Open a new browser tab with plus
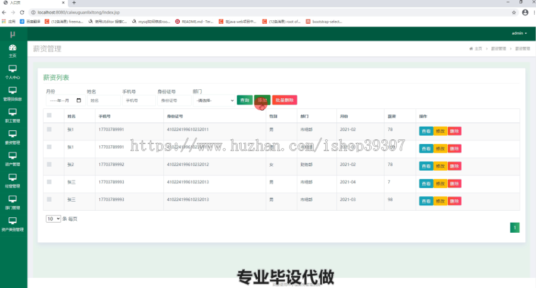The image size is (536, 288). click(74, 3)
